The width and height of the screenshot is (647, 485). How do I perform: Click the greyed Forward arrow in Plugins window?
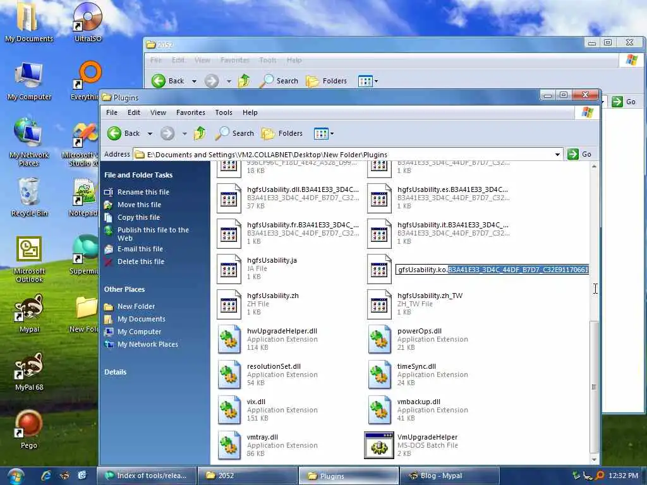click(167, 133)
